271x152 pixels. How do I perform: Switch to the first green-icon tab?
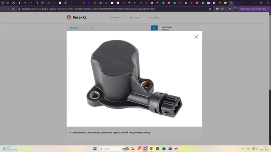pyautogui.click(x=8, y=3)
